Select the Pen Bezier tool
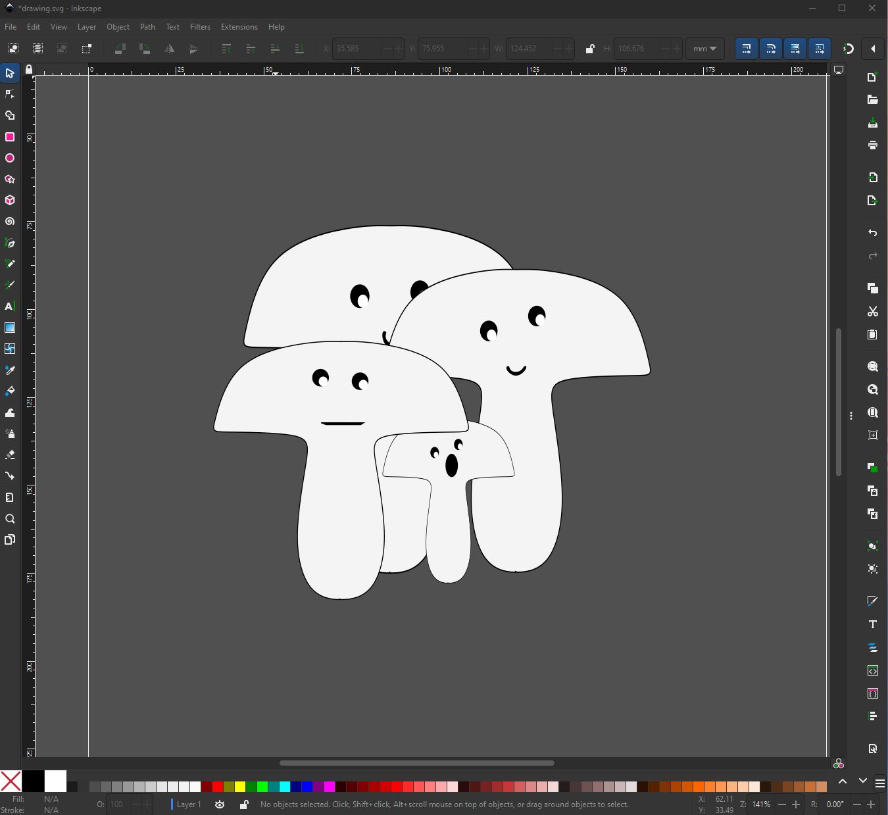Image resolution: width=888 pixels, height=815 pixels. tap(10, 243)
